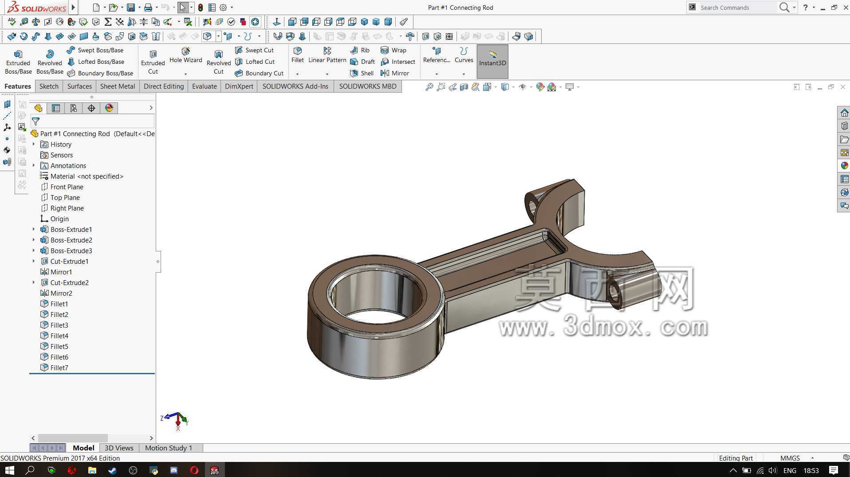Select the Extruded Boss/Base tool
Screen dimensions: 850x477
[18, 62]
